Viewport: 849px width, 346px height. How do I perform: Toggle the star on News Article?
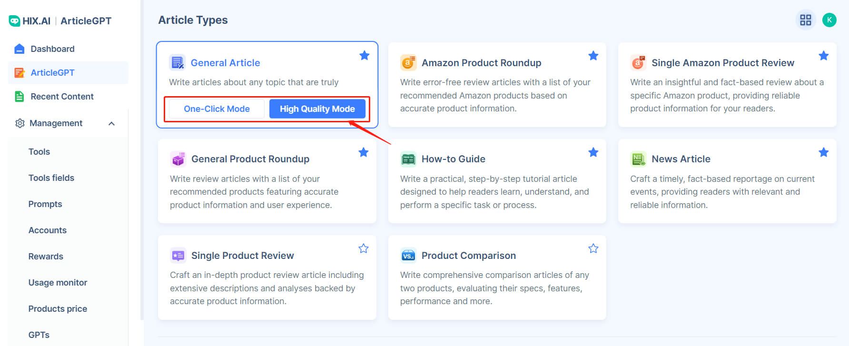(824, 152)
